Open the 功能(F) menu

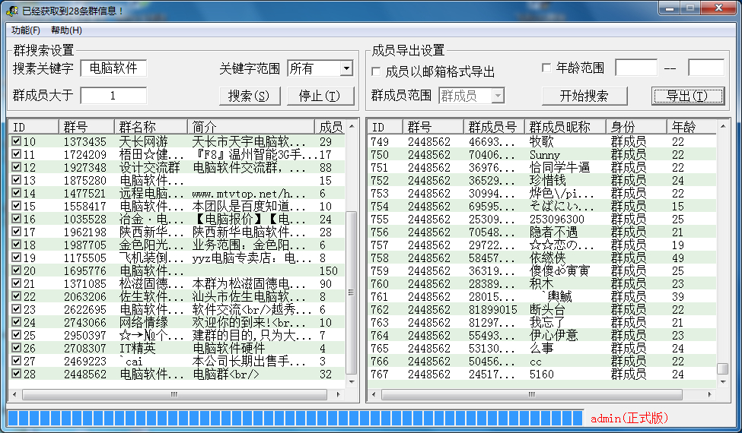[x=26, y=30]
